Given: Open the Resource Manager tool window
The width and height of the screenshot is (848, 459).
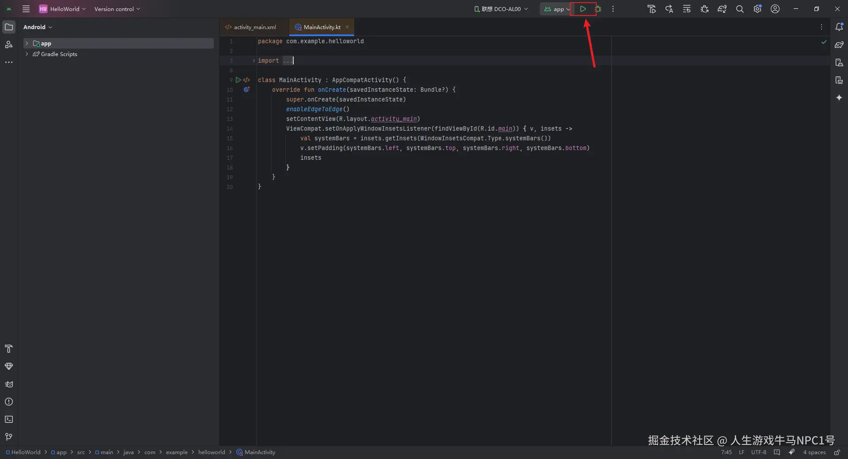Looking at the screenshot, I should [x=9, y=45].
